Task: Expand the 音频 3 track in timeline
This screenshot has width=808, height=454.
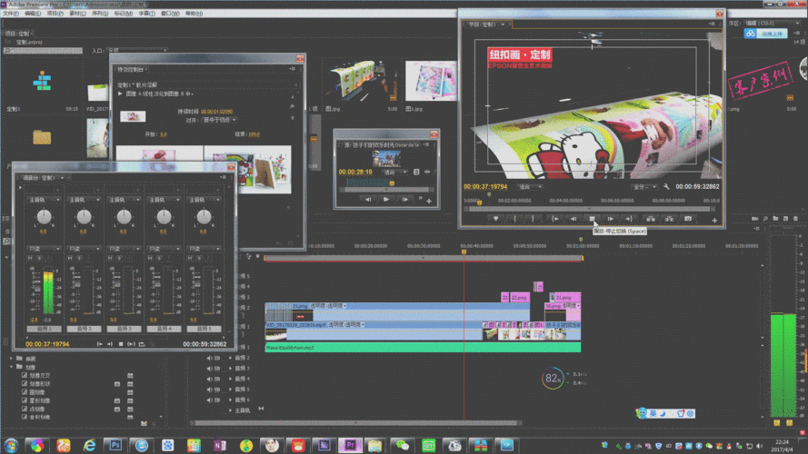Action: click(x=230, y=369)
